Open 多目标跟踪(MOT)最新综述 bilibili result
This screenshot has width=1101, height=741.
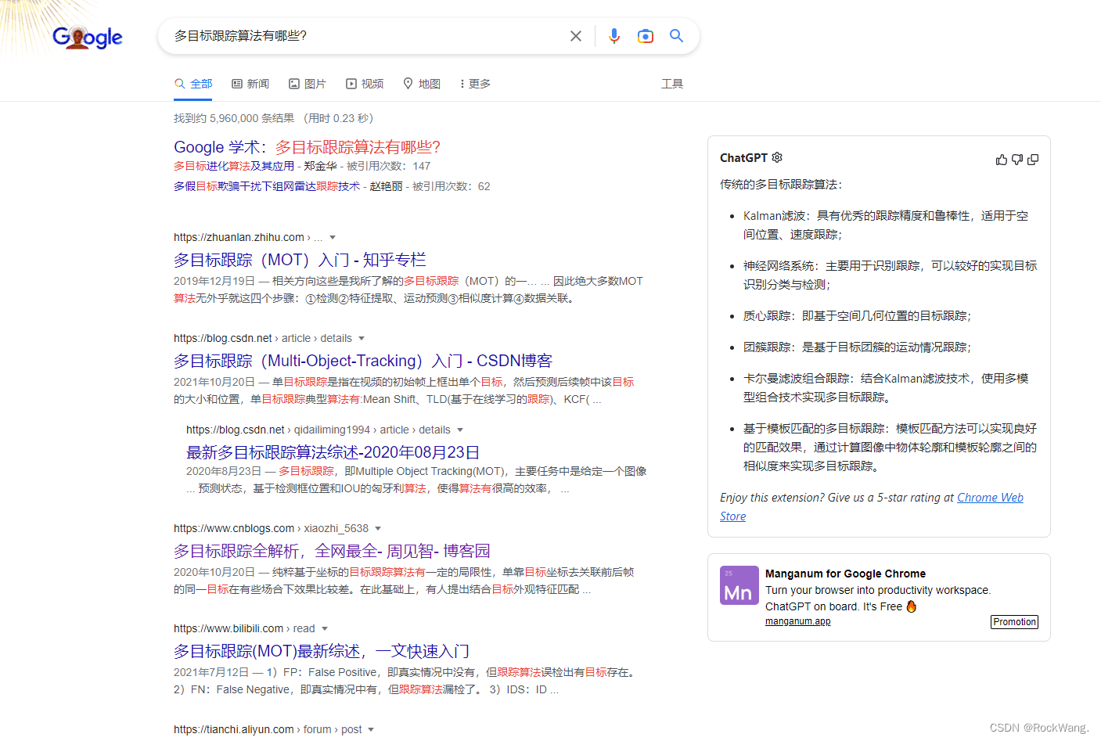[322, 651]
